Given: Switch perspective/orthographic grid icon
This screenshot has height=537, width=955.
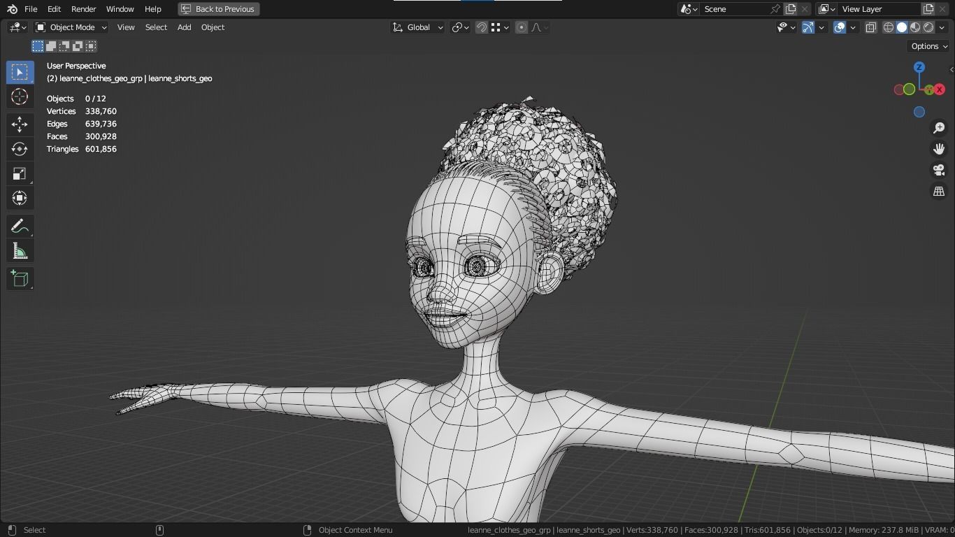Looking at the screenshot, I should tap(939, 191).
